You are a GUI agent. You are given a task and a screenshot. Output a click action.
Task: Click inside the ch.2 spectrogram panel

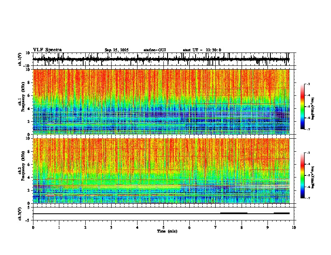point(161,171)
